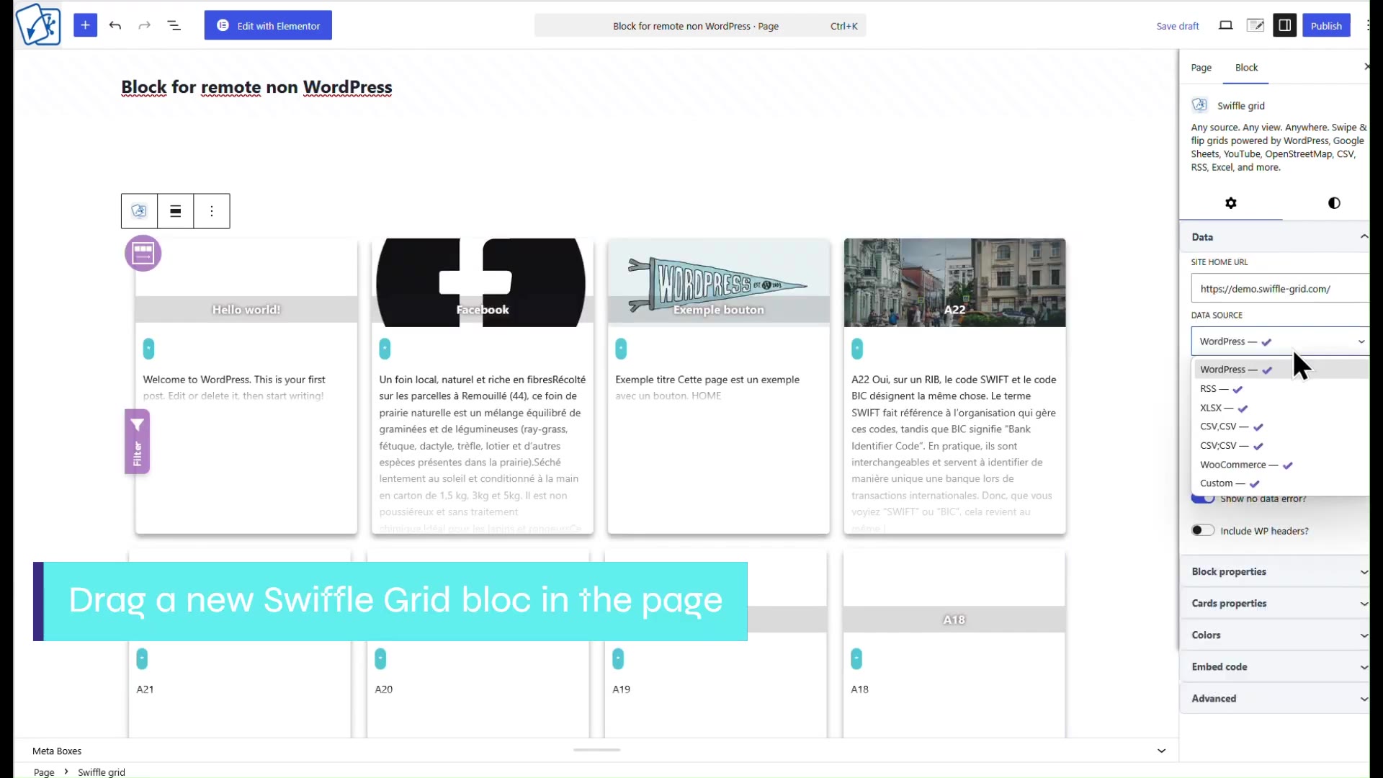Choose CSV,CSV in data source list
The height and width of the screenshot is (778, 1383).
pos(1280,426)
